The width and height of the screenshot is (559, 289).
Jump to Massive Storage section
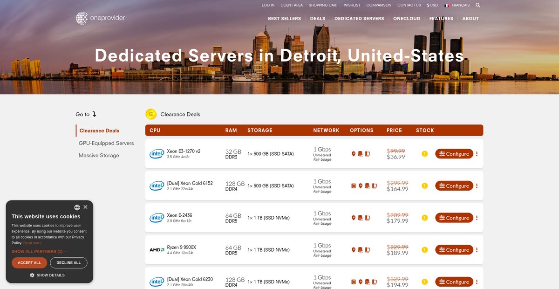point(99,155)
